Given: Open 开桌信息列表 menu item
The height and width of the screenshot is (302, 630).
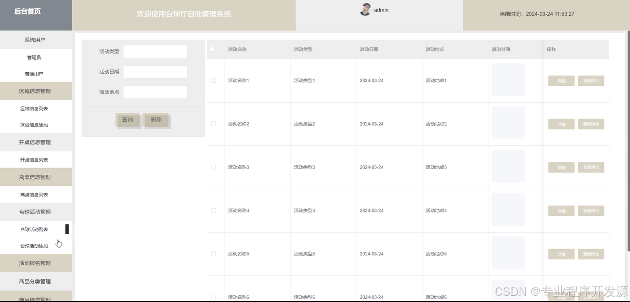Looking at the screenshot, I should (x=34, y=159).
